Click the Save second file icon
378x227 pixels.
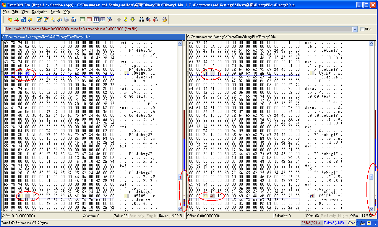(x=60, y=19)
